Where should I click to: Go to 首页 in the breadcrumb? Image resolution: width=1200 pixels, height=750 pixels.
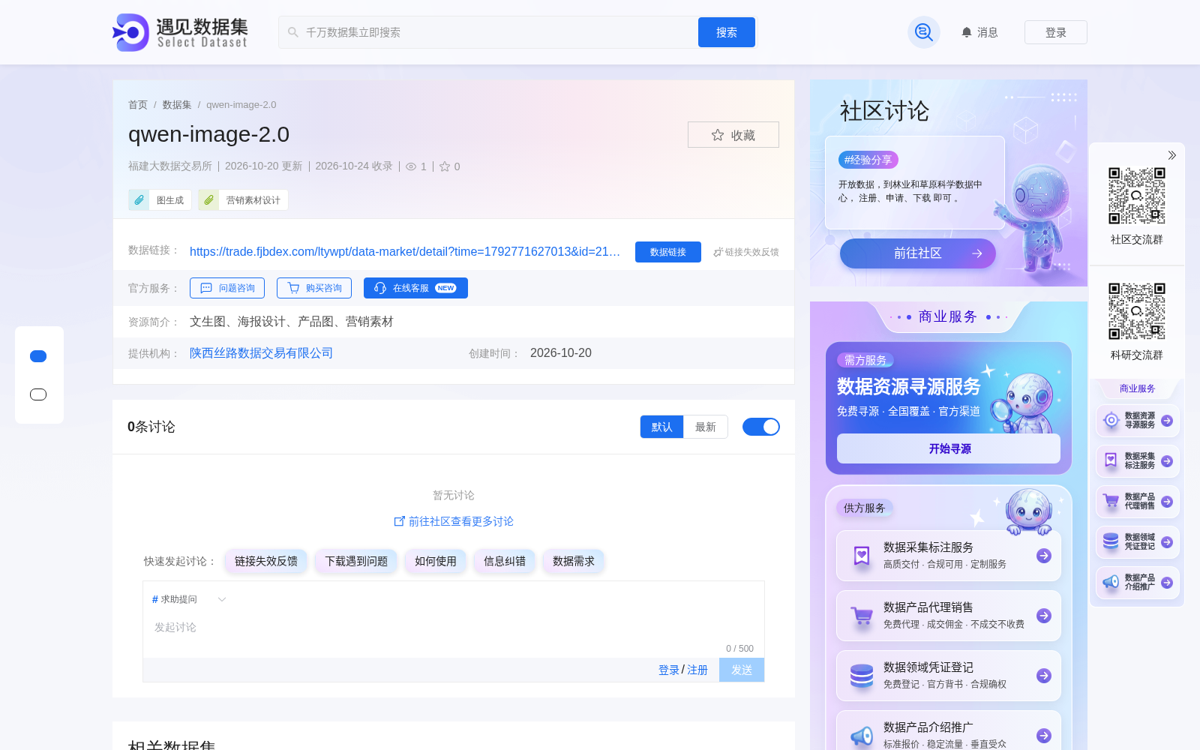[138, 105]
